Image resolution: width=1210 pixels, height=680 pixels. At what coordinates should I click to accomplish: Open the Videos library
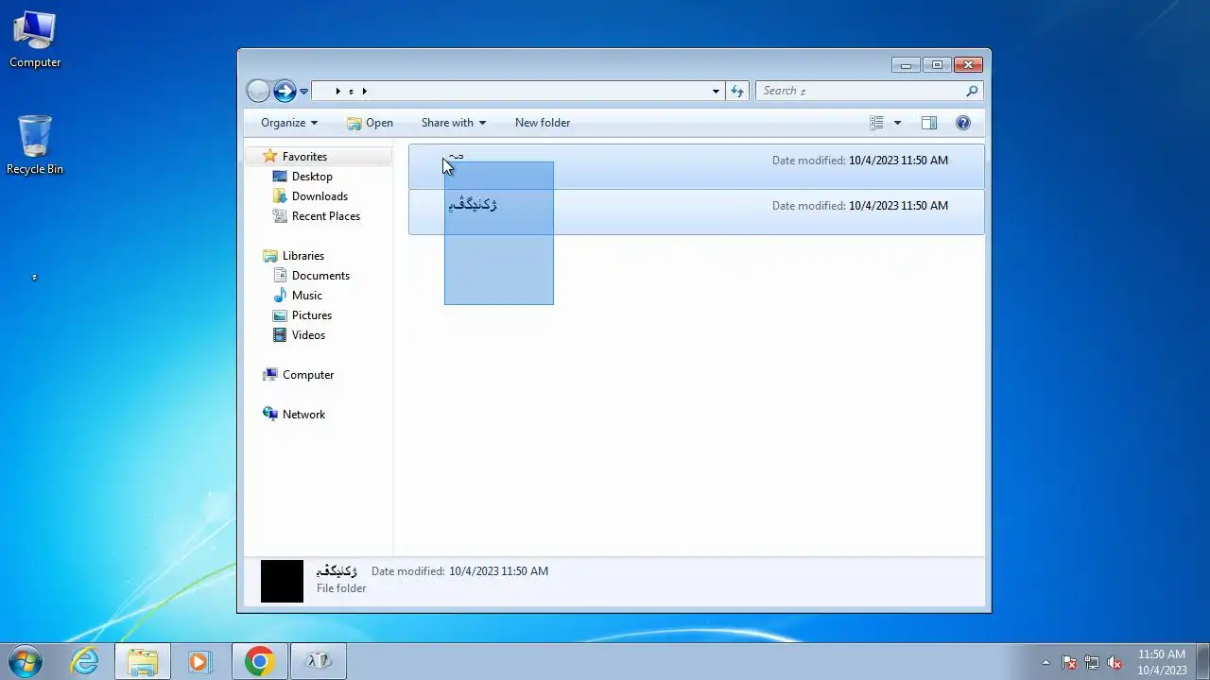click(308, 335)
